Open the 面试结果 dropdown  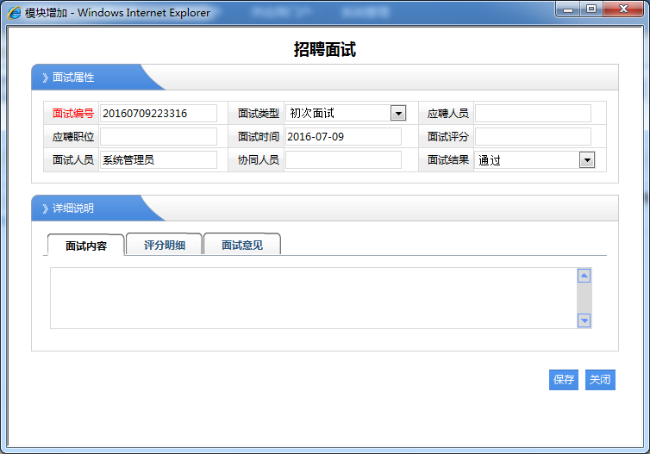click(586, 160)
